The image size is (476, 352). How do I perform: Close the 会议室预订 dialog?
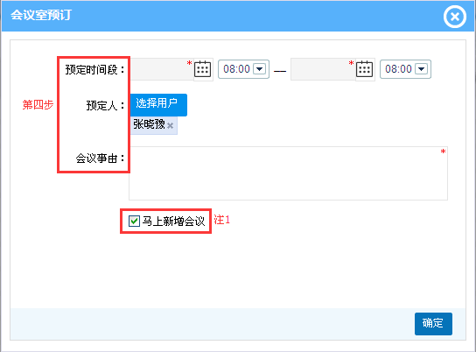454,17
